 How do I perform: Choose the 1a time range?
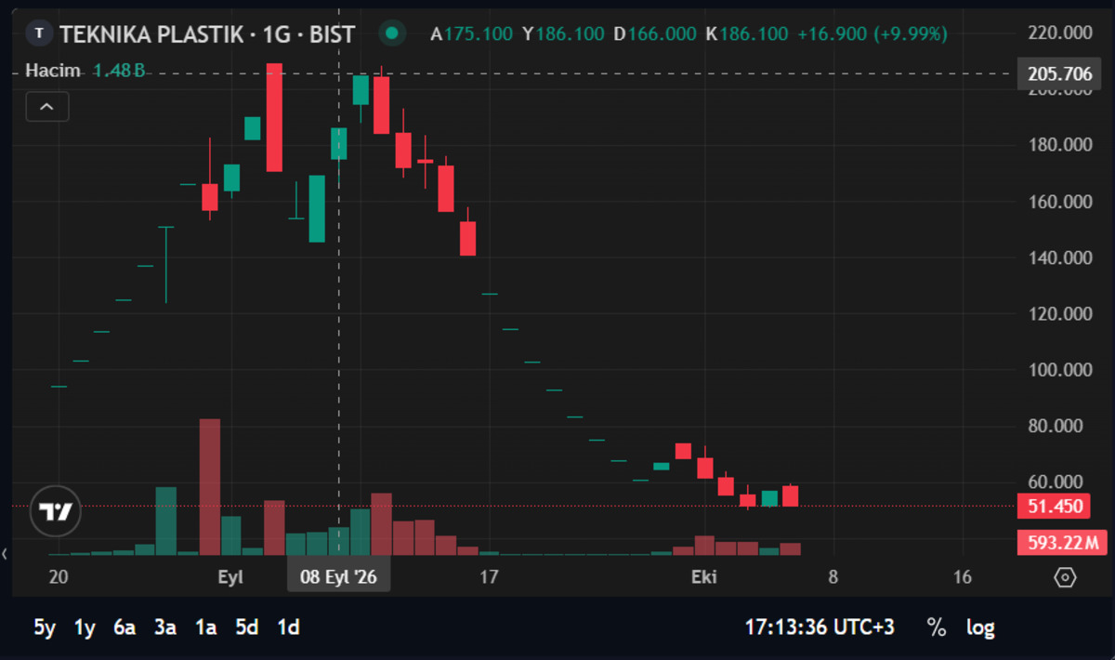[206, 627]
